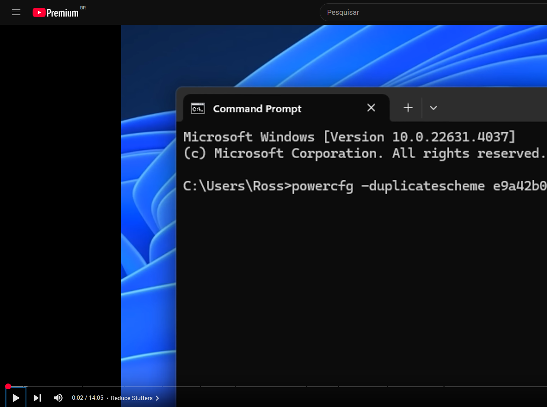Viewport: 547px width, 407px height.
Task: Open the YouTube hamburger guide menu
Action: [16, 12]
